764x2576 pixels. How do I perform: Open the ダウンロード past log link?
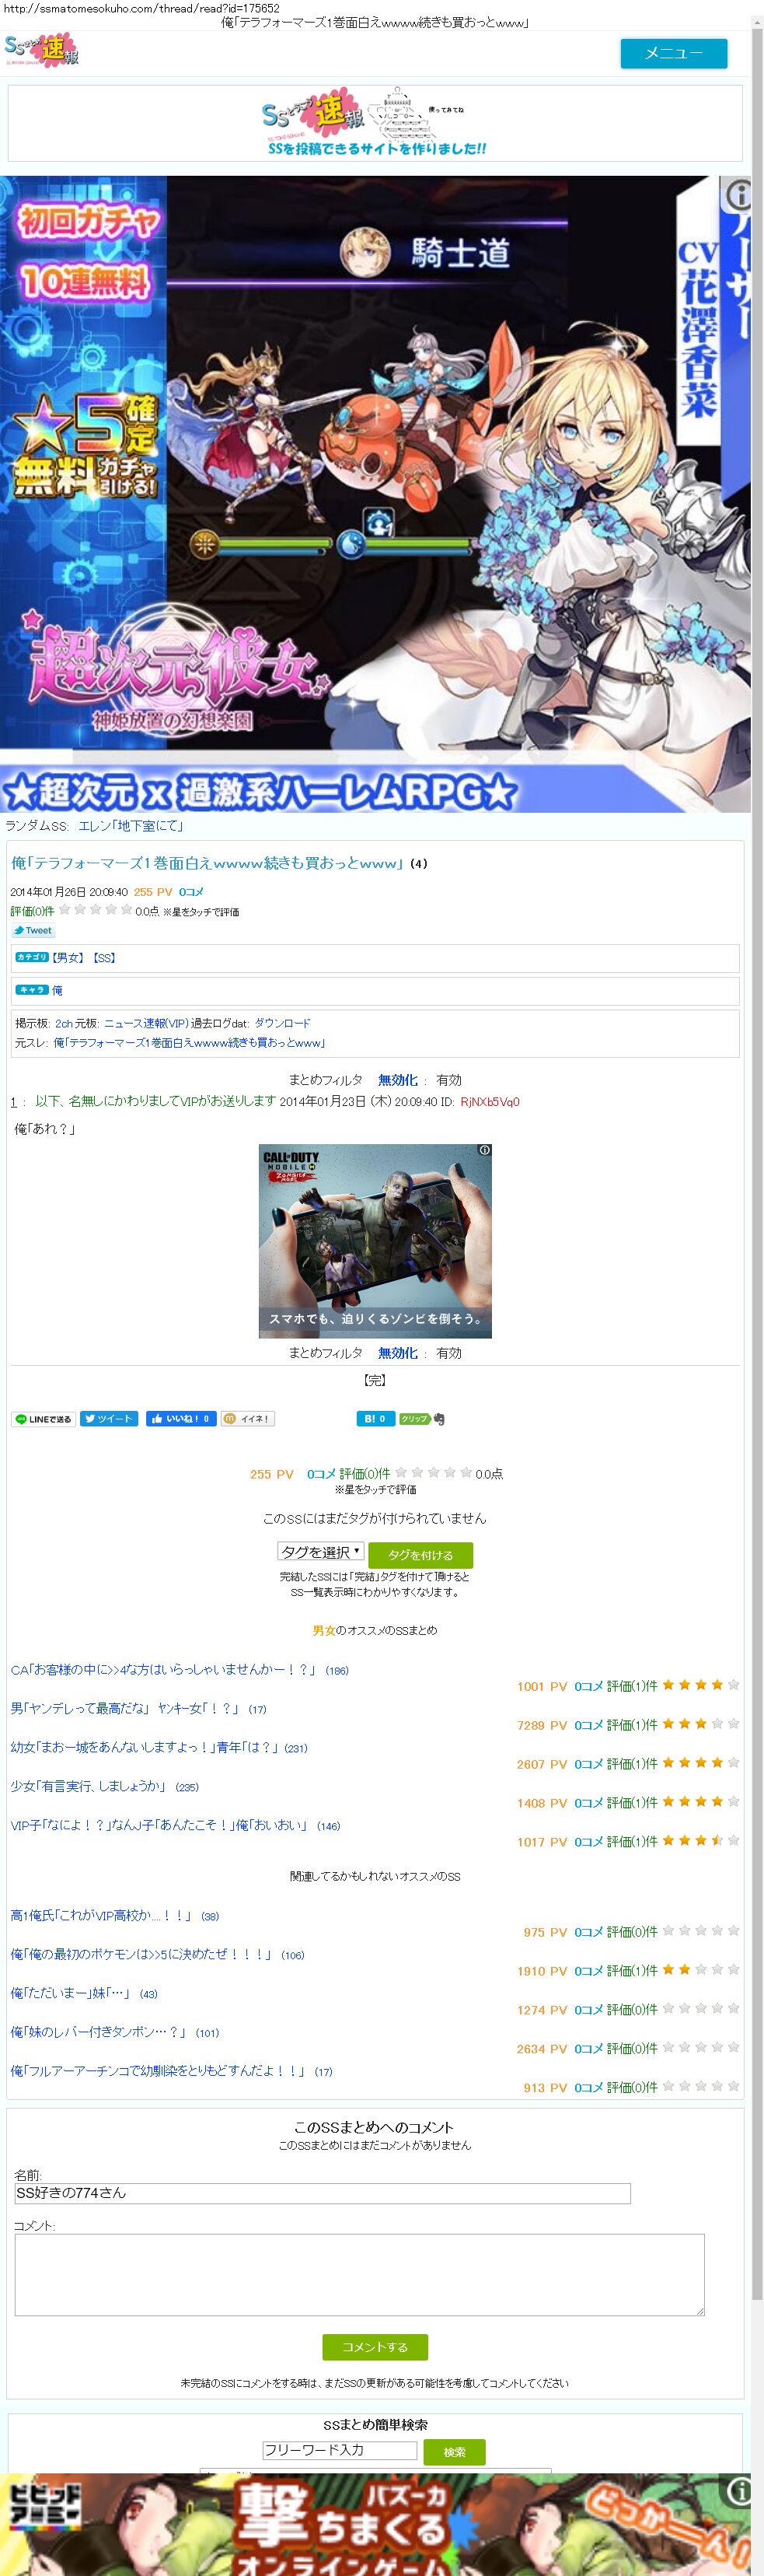tap(283, 1023)
